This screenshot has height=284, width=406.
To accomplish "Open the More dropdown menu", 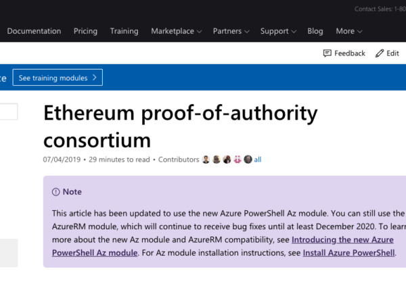I will click(x=348, y=31).
